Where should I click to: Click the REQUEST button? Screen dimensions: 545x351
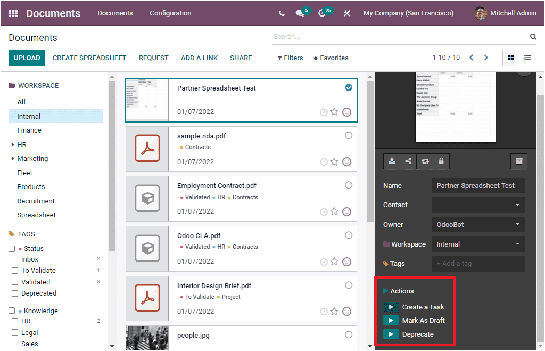point(154,58)
